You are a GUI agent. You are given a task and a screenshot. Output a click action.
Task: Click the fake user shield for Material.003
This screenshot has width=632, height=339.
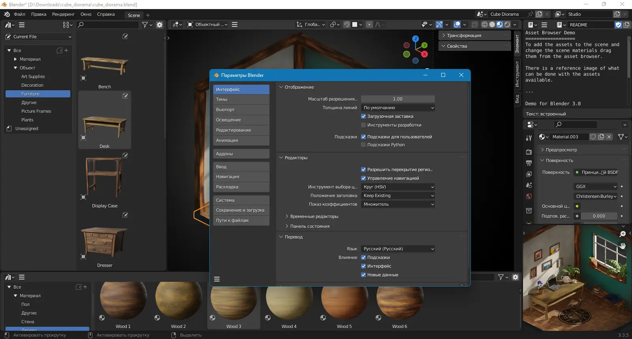point(593,137)
